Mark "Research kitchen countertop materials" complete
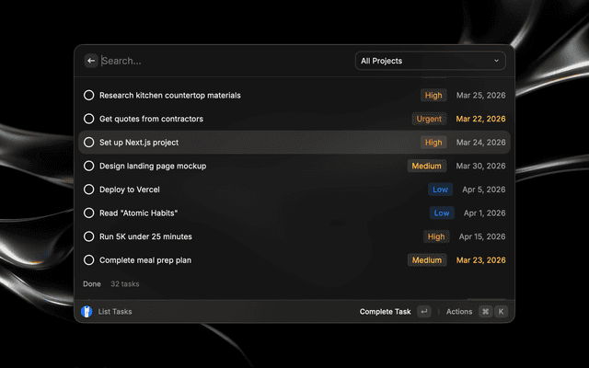The image size is (589, 368). coord(88,95)
